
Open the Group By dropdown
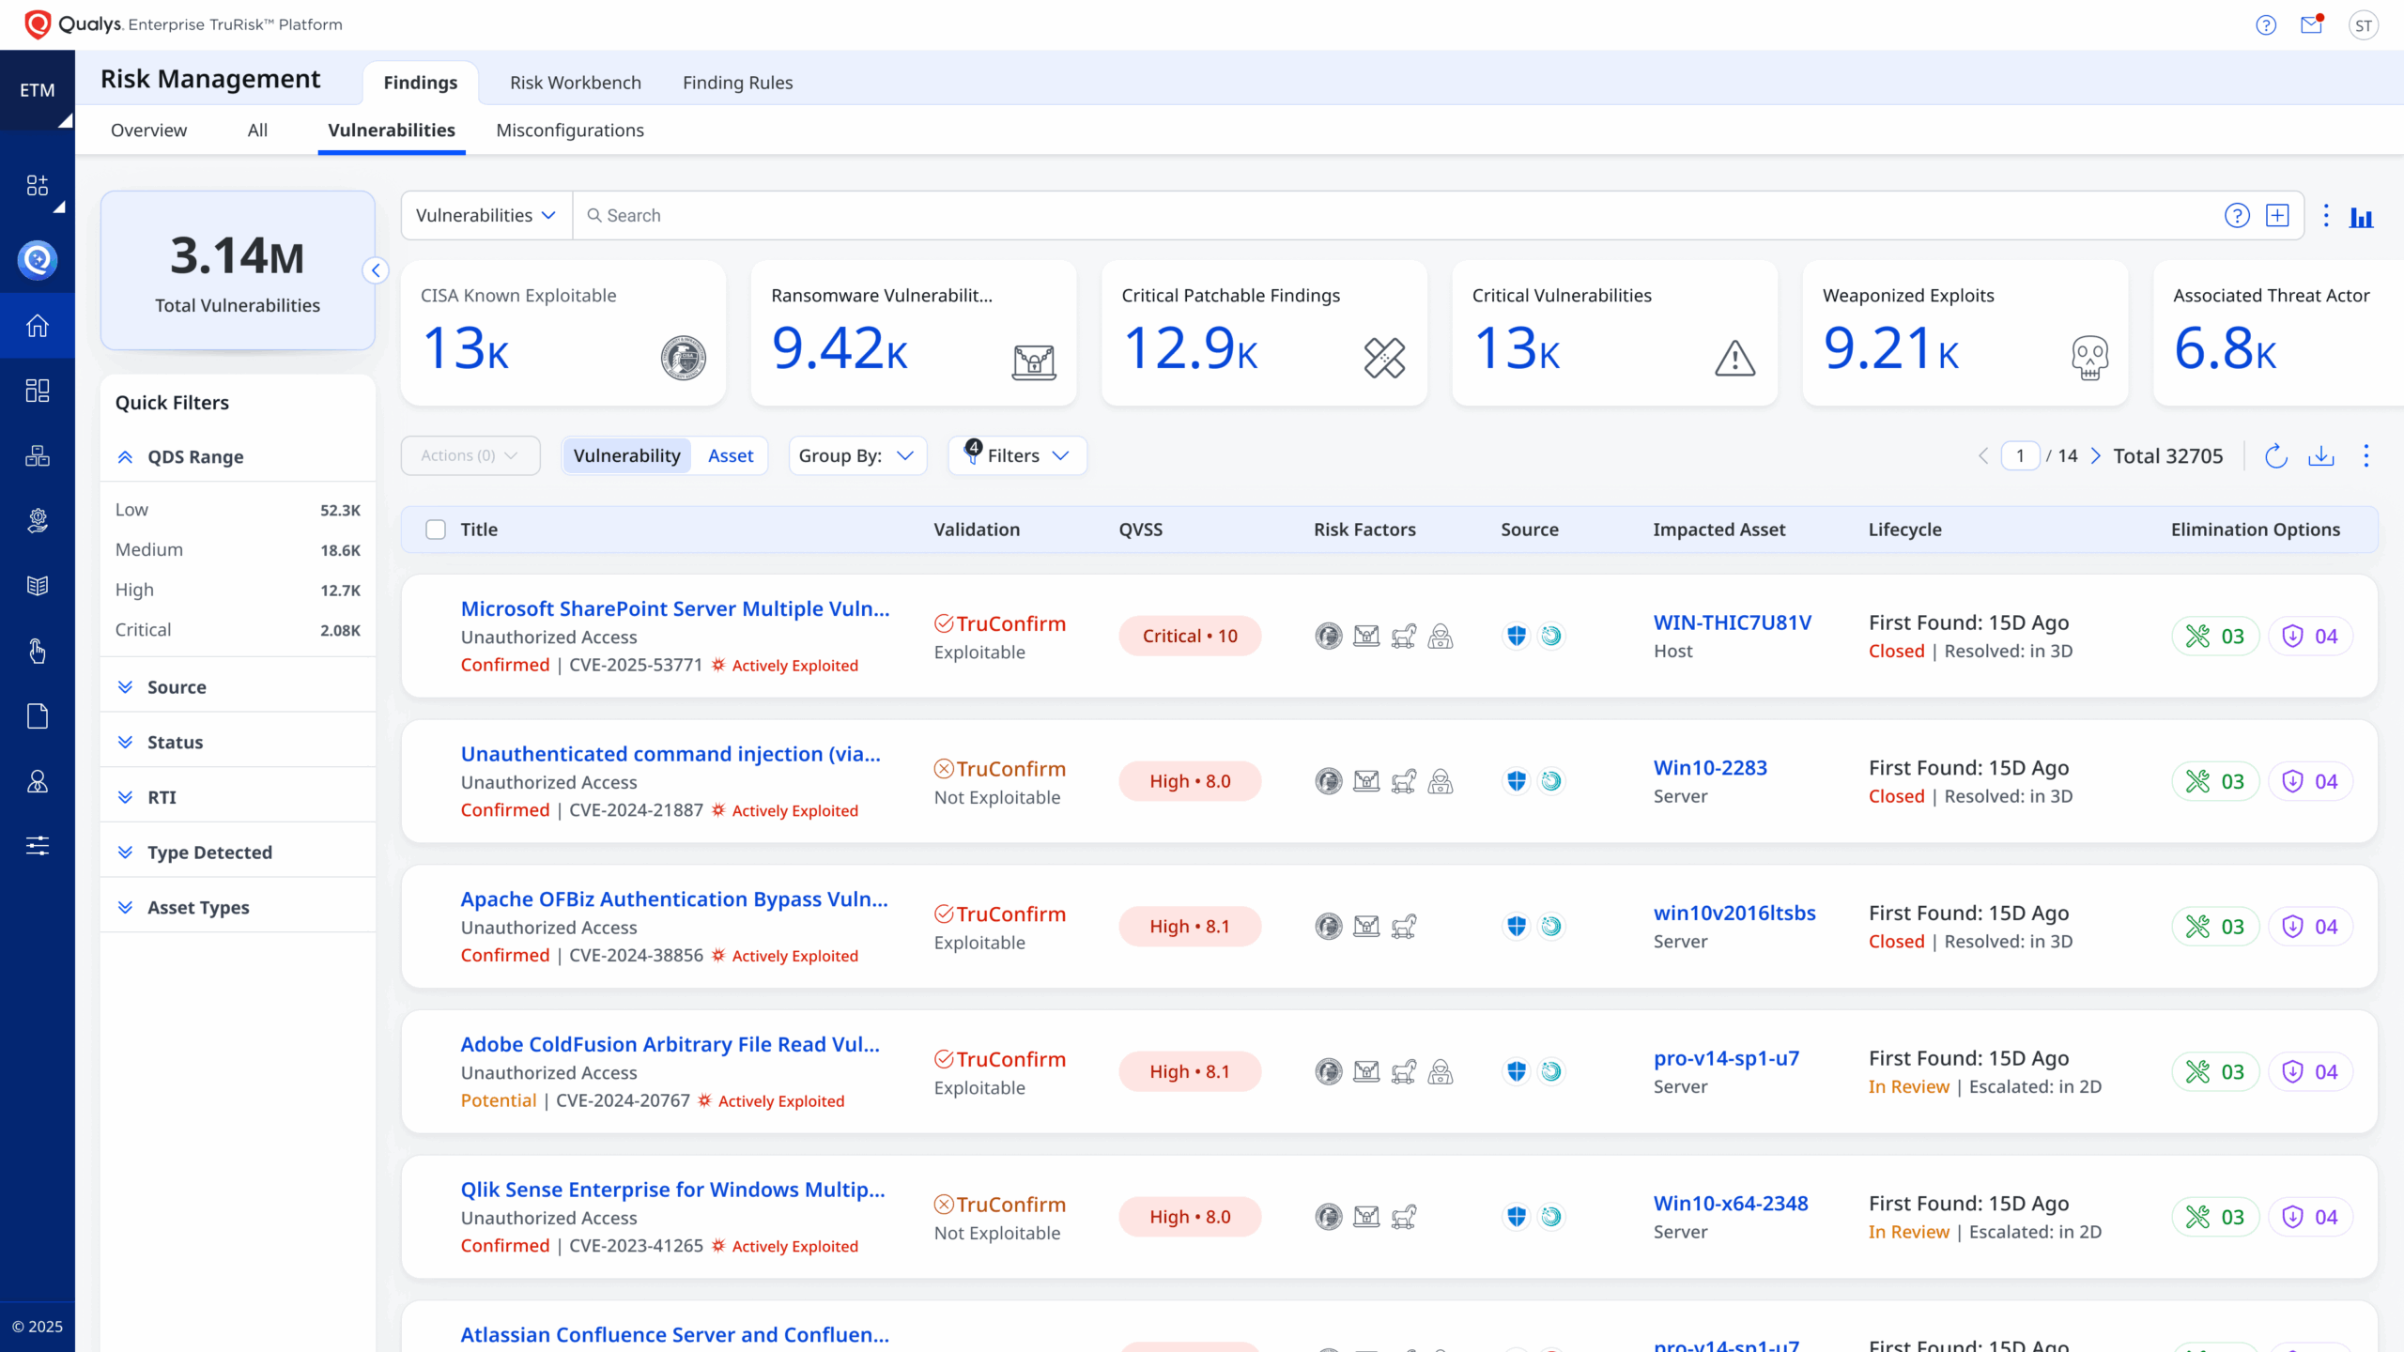(856, 455)
